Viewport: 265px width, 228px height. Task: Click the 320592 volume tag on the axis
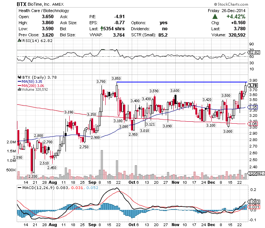pyautogui.click(x=256, y=173)
